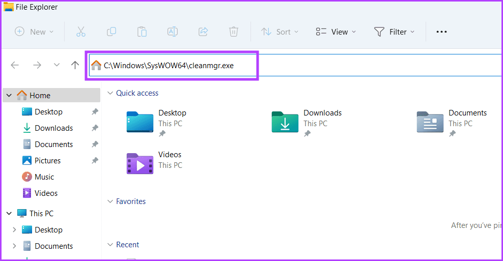This screenshot has height=261, width=503.
Task: Collapse the Quick access section
Action: 110,93
